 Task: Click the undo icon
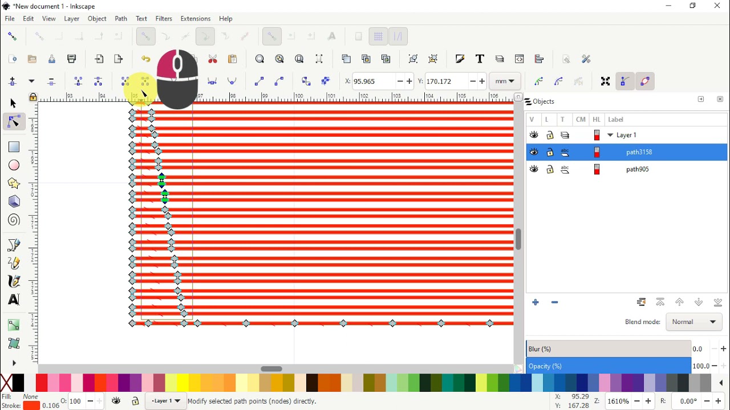(146, 59)
